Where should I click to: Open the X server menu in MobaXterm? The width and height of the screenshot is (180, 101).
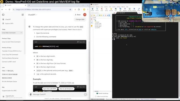click(x=106, y=7)
